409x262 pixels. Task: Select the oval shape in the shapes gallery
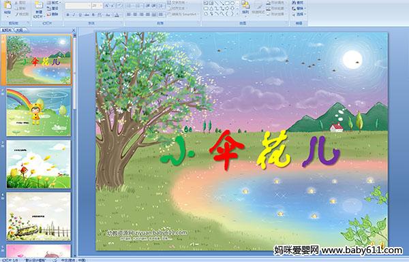[x=232, y=3]
